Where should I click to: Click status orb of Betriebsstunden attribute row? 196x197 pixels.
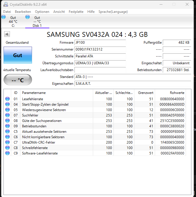(x=7, y=126)
